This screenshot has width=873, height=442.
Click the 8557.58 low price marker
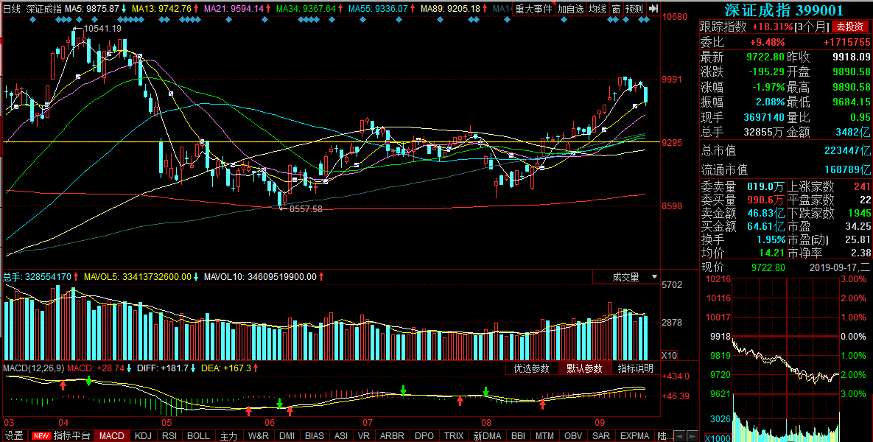tap(305, 208)
